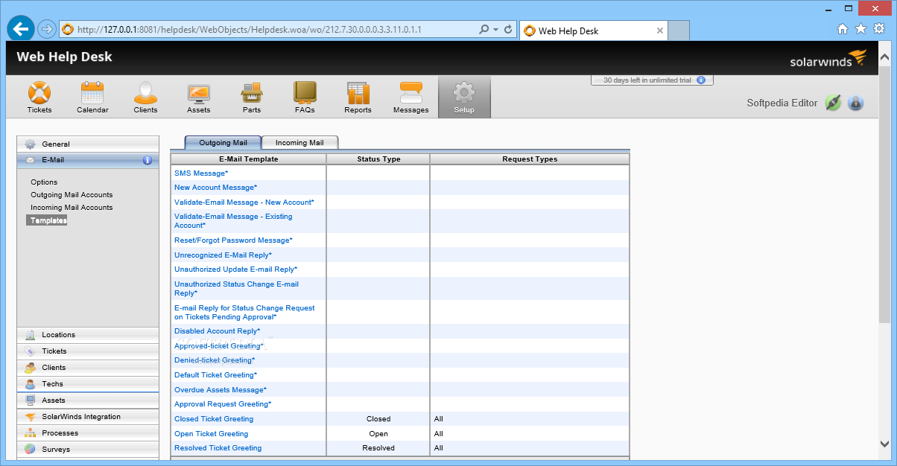The width and height of the screenshot is (897, 466).
Task: Expand the SolarWinds Integration sidebar section
Action: pos(88,417)
